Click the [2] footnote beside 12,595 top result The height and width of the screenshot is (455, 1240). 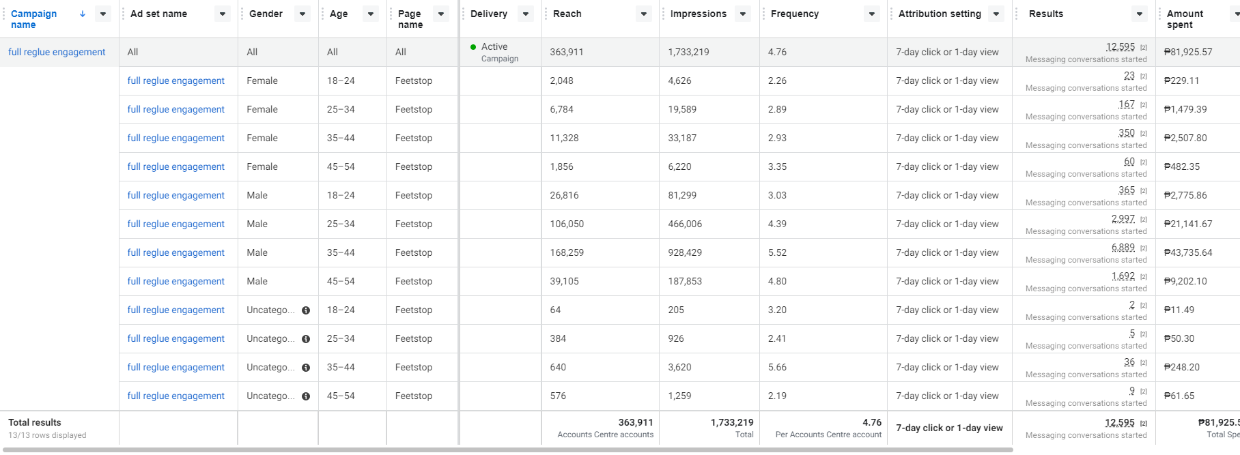pos(1144,48)
